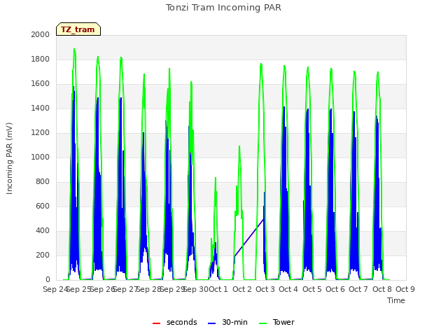448x336 pixels.
Task: Click the Oct 5 x-axis label
Action: [x=312, y=289]
